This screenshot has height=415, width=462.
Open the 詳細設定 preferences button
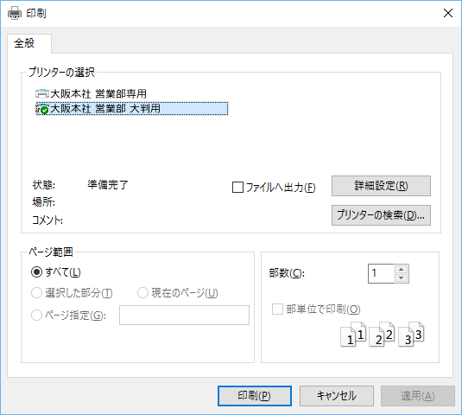pos(381,186)
